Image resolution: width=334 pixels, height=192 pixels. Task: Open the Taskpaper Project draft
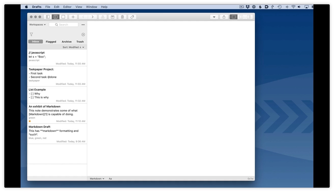pos(57,76)
